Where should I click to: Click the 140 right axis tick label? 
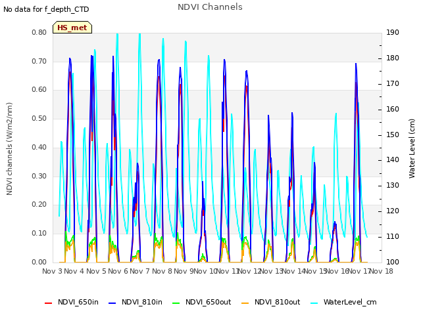point(393,160)
